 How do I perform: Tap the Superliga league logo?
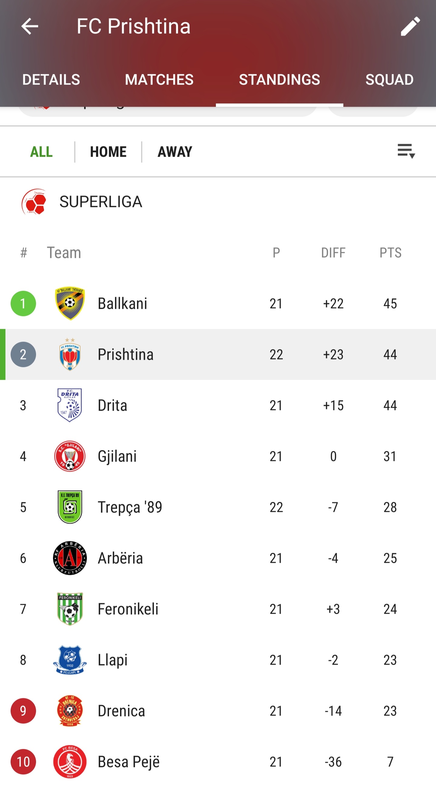coord(34,202)
